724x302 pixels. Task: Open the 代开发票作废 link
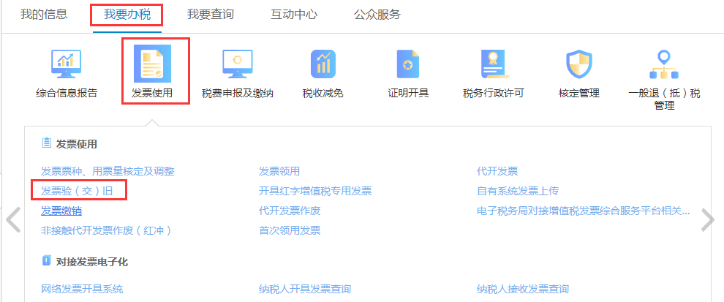click(x=290, y=211)
